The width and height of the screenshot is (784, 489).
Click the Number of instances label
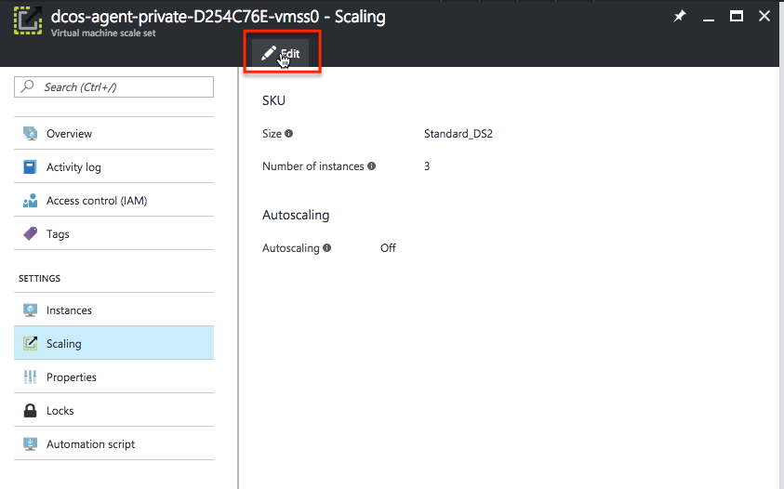[313, 166]
